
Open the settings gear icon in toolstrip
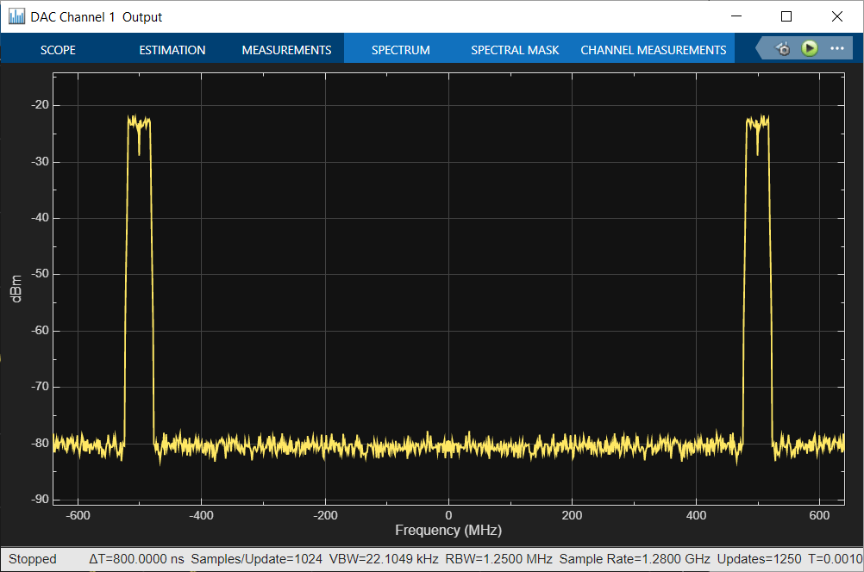[x=783, y=49]
